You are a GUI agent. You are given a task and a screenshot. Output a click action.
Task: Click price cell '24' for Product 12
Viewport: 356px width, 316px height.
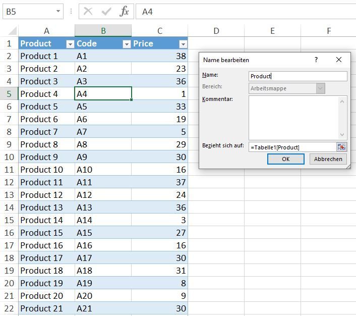160,195
